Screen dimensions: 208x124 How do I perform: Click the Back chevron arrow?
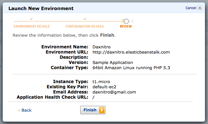tap(19, 110)
